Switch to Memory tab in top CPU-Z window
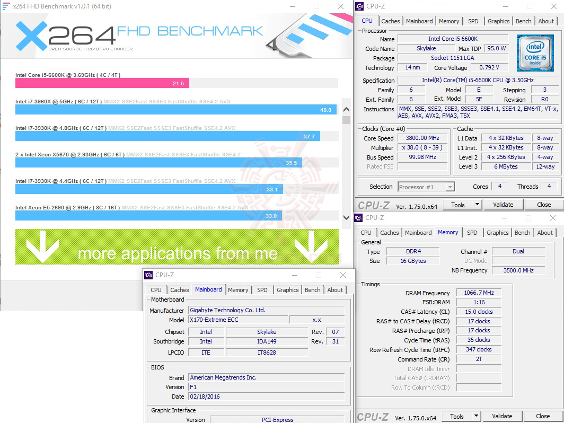564x423 pixels. (x=449, y=21)
